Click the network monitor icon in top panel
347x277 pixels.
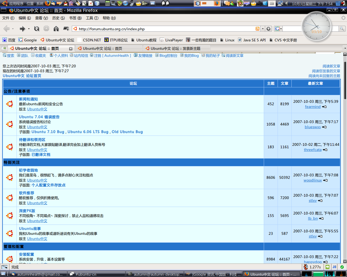281,3
